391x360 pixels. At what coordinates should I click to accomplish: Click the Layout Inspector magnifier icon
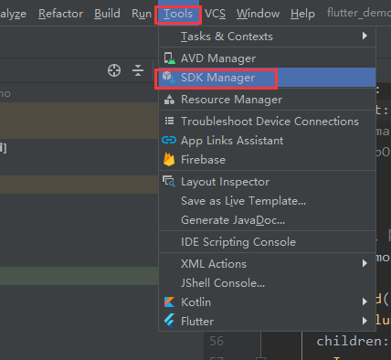(169, 181)
